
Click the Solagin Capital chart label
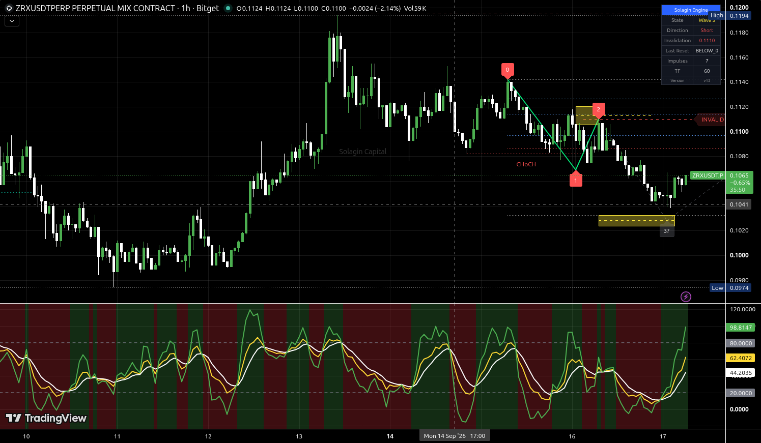363,152
